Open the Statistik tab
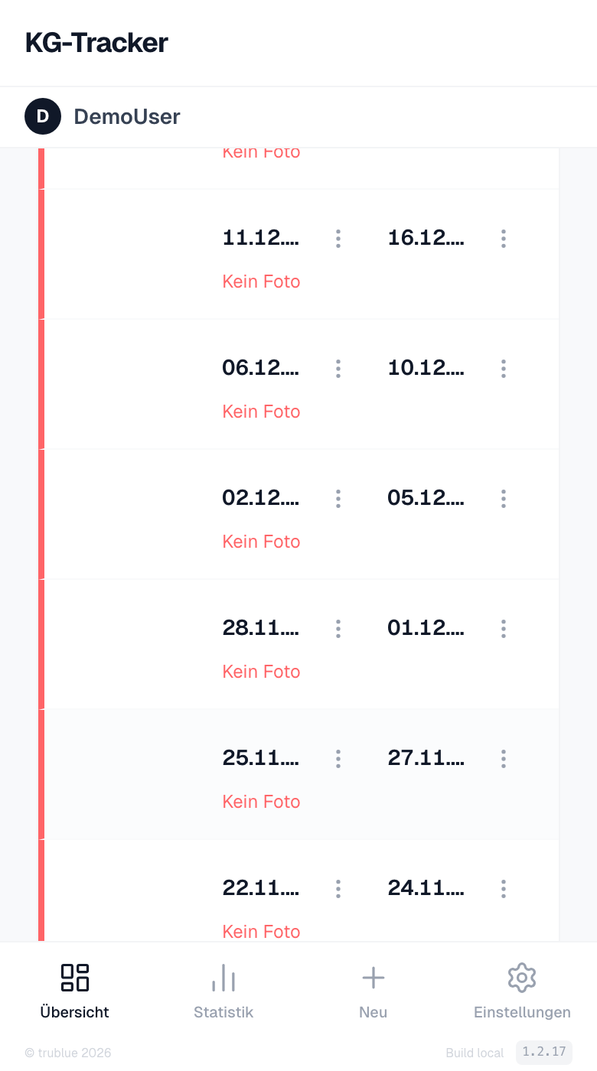The width and height of the screenshot is (597, 1071). [223, 991]
